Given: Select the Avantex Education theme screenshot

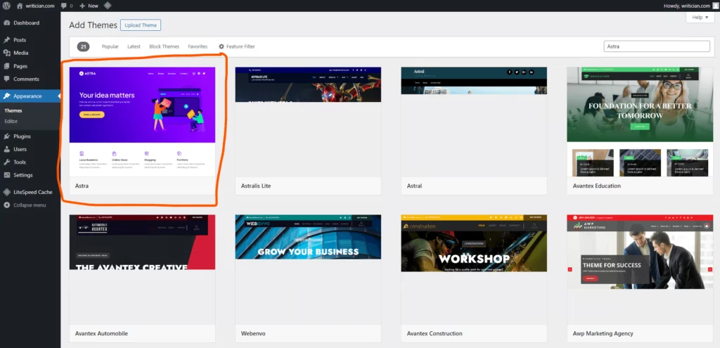Looking at the screenshot, I should (x=640, y=122).
